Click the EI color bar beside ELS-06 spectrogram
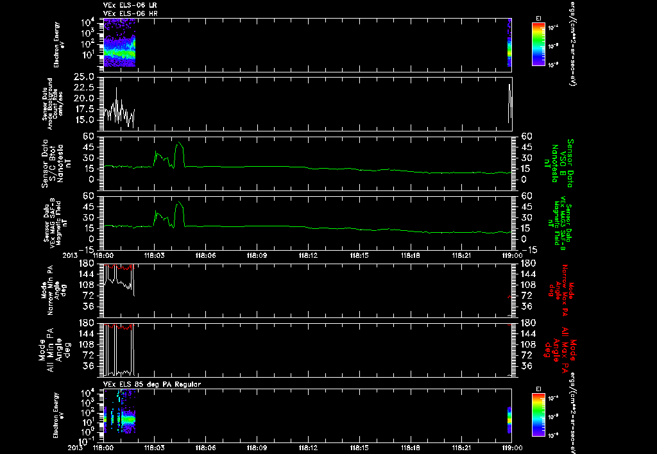The image size is (657, 454). (538, 44)
